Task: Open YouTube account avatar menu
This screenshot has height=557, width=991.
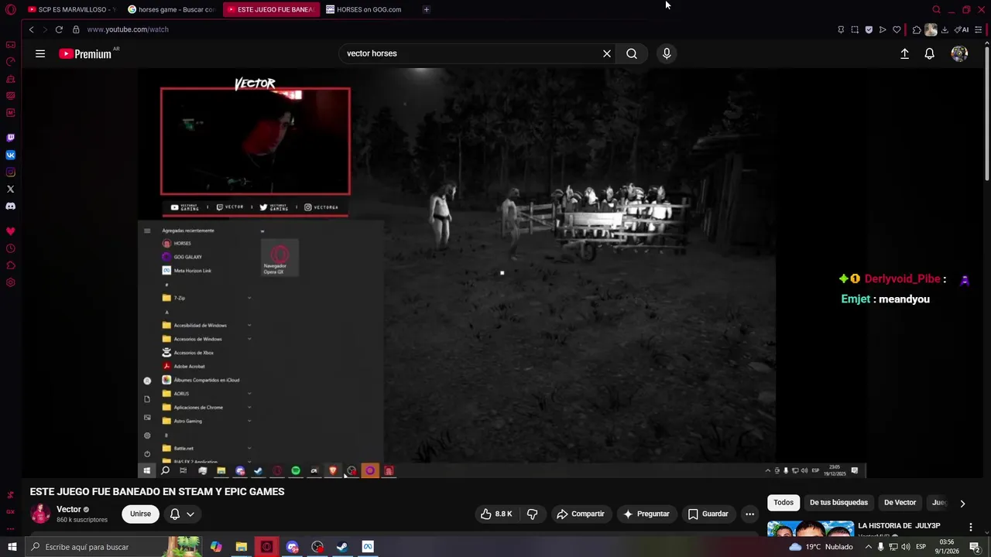Action: [959, 53]
